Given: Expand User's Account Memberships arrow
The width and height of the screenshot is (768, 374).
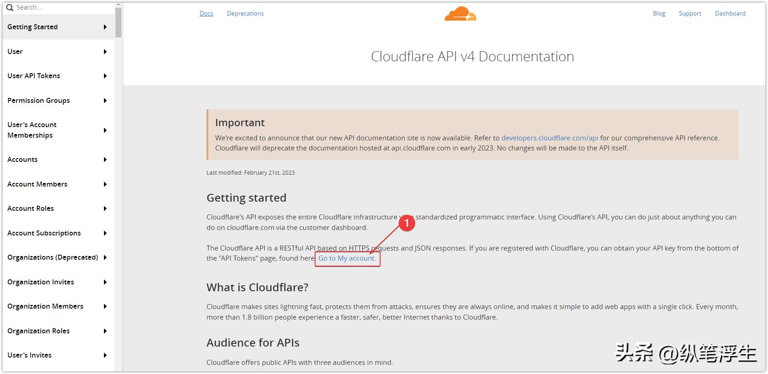Looking at the screenshot, I should tap(105, 130).
